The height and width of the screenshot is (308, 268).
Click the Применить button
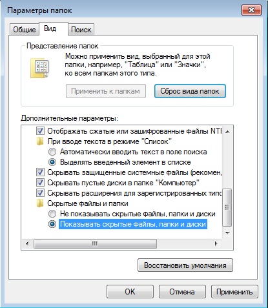pos(234,292)
